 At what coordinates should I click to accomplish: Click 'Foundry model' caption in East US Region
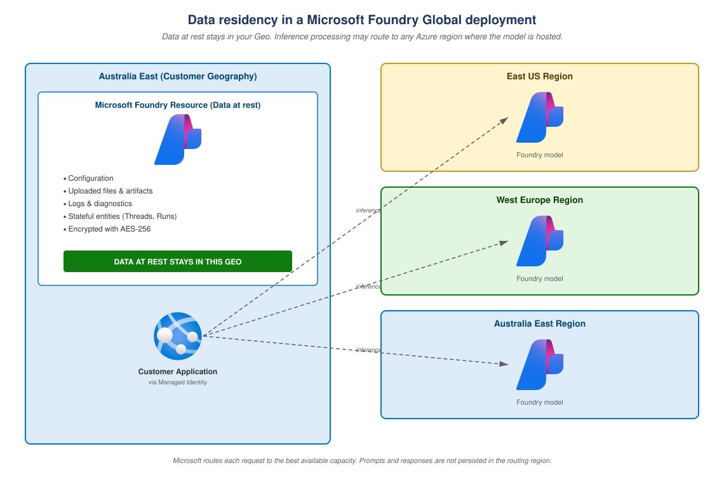point(540,155)
